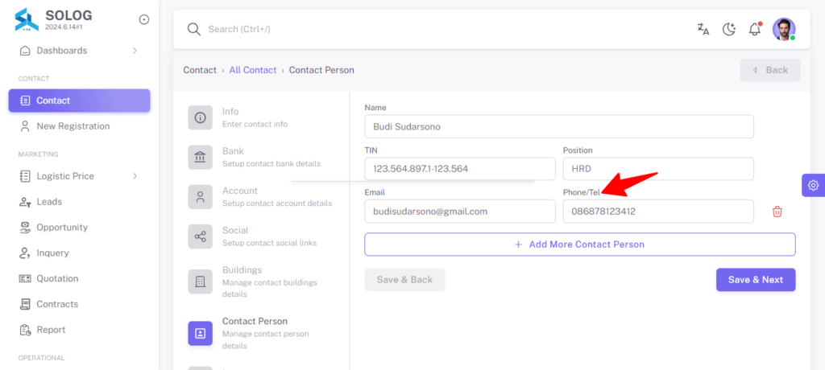Viewport: 825px width, 370px height.
Task: Open the Info step icon
Action: [x=201, y=117]
